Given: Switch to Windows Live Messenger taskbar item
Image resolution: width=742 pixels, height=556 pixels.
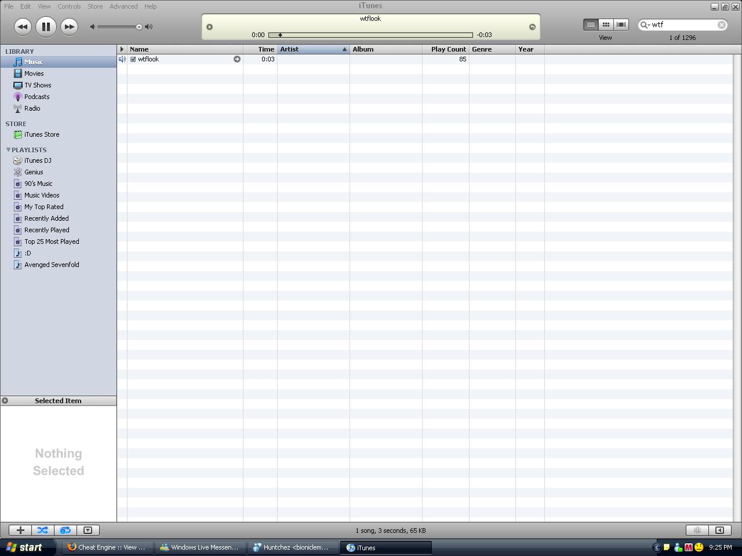Looking at the screenshot, I should (x=200, y=547).
